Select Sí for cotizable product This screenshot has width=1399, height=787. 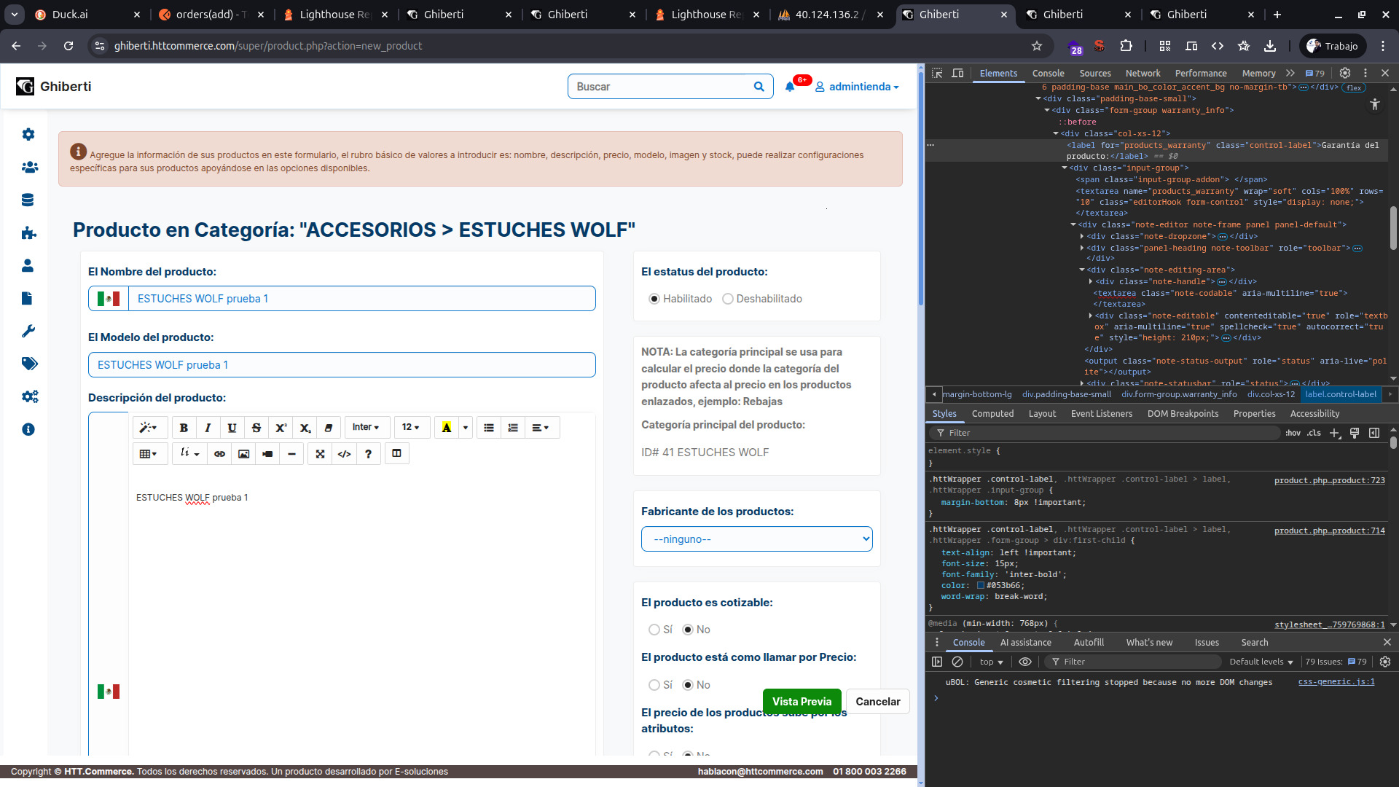pos(654,630)
